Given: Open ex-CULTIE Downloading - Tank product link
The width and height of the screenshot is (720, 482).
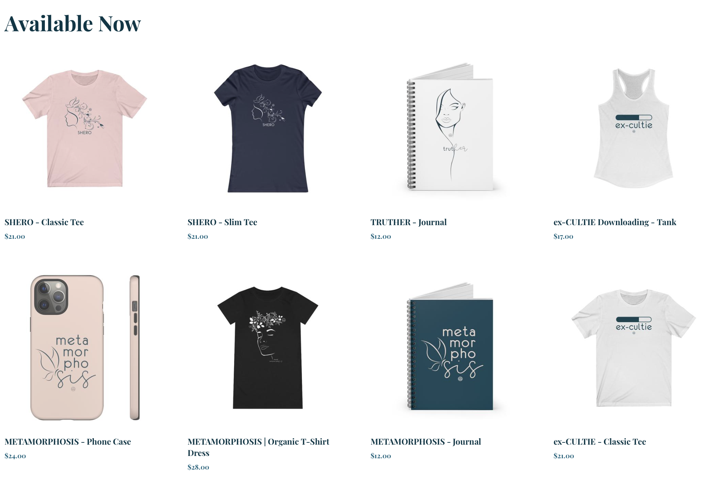Looking at the screenshot, I should tap(615, 222).
